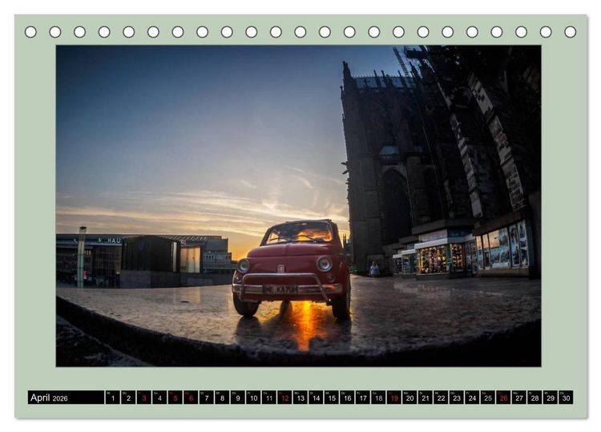Select day 11 in the date strip
The image size is (601, 432).
(x=269, y=397)
